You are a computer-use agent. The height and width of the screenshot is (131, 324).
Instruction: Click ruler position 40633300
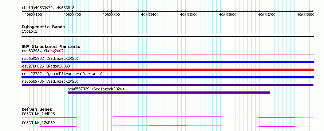pyautogui.click(x=111, y=15)
